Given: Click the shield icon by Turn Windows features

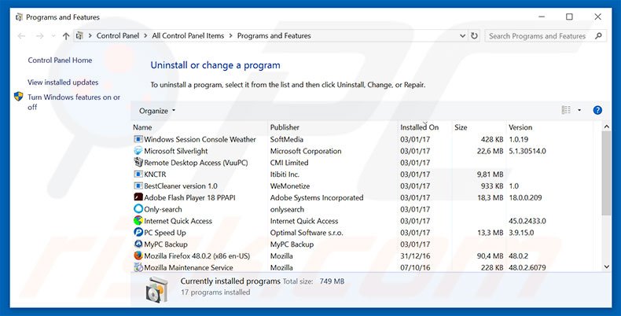Looking at the screenshot, I should 18,97.
